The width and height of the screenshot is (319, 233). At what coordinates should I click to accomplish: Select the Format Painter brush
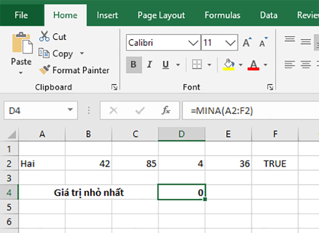(x=45, y=70)
